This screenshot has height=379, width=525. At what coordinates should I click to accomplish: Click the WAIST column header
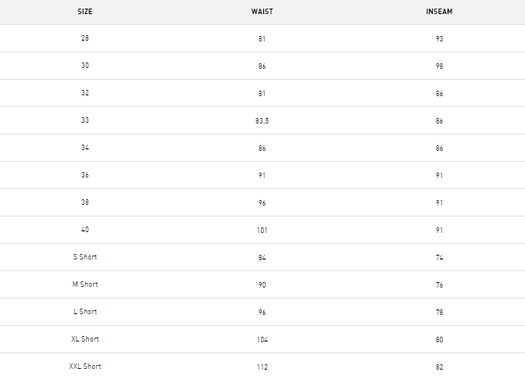[262, 12]
